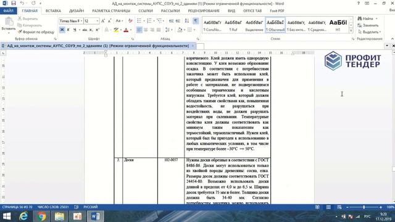Open the multilevel list dropdown
Viewport: 395px width, 222px height.
click(164, 21)
